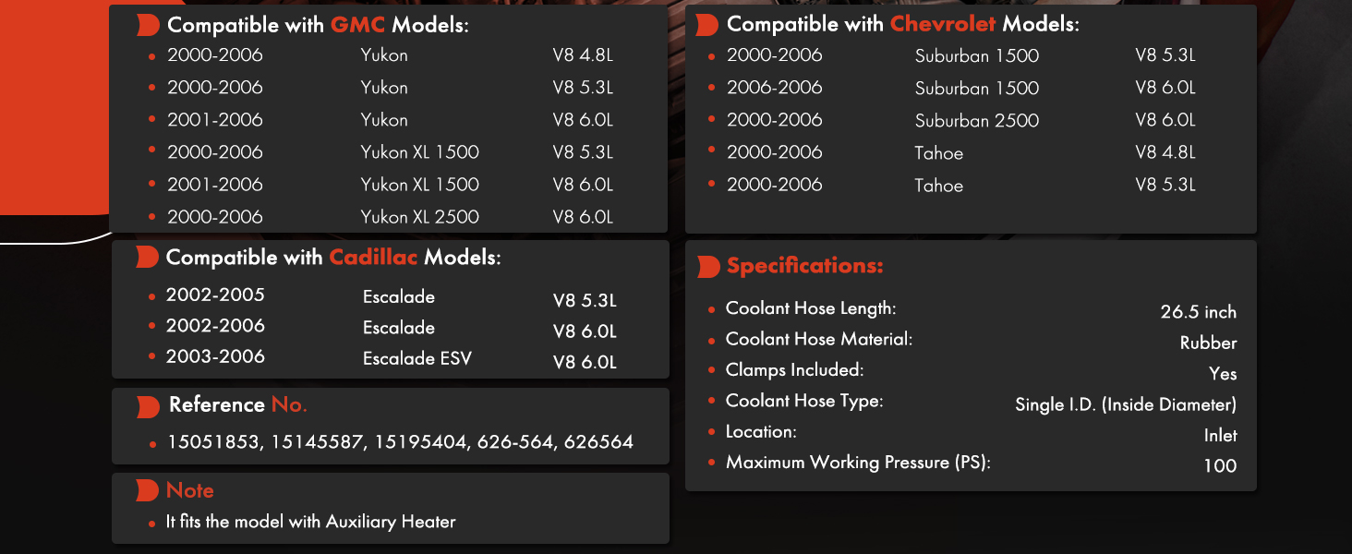Image resolution: width=1352 pixels, height=554 pixels.
Task: Click the '2002-2005' Escalade year range
Action: click(215, 295)
